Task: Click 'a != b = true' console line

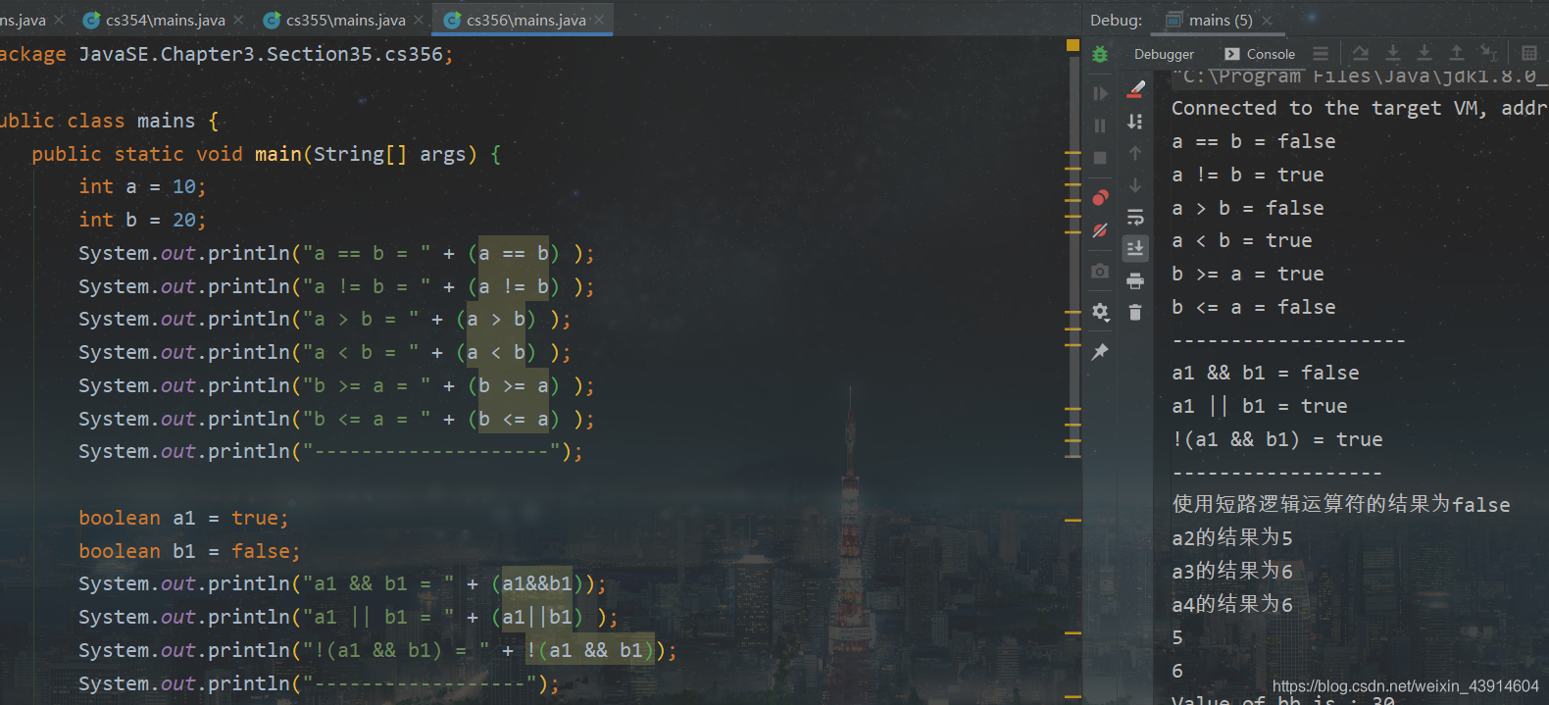Action: pyautogui.click(x=1247, y=175)
